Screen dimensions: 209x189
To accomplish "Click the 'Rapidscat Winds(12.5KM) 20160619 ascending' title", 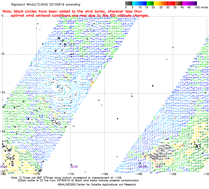I will pos(46,4).
